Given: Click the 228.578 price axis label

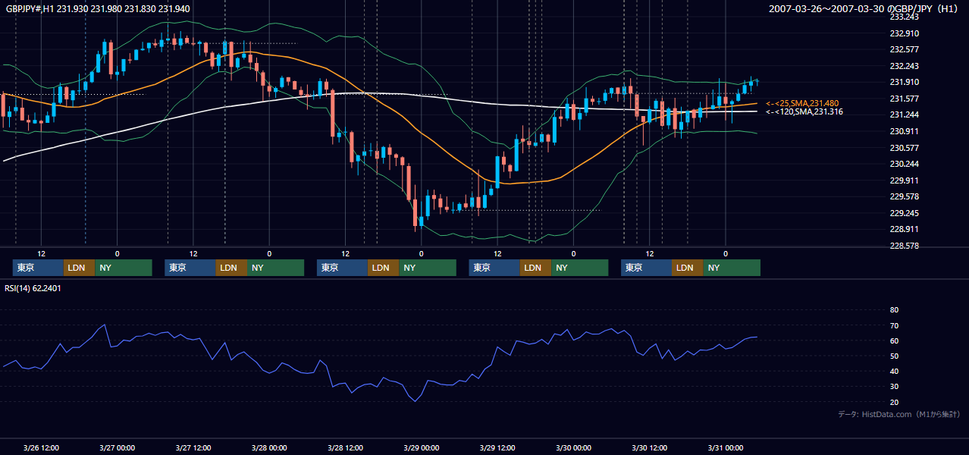Looking at the screenshot, I should click(x=903, y=246).
